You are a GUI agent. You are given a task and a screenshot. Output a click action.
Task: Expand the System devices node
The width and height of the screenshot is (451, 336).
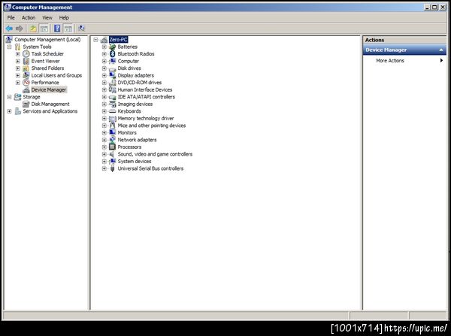click(104, 162)
